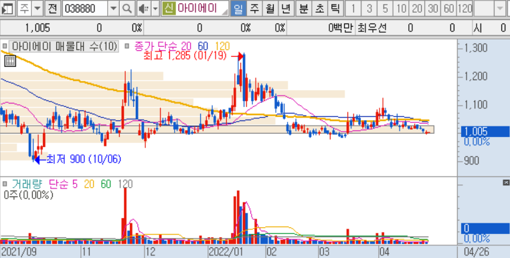The height and width of the screenshot is (258, 510).
Task: Click the 최우선 label in quote bar
Action: tap(371, 28)
